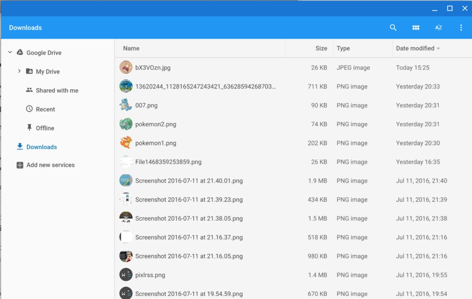Expand the My Drive folder
The width and height of the screenshot is (472, 299).
pyautogui.click(x=19, y=71)
